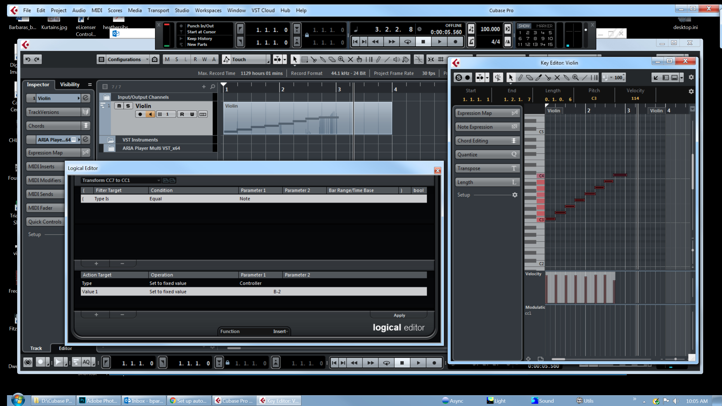This screenshot has width=722, height=406.
Task: Select the Erase tool in Key Editor
Action: [x=530, y=78]
